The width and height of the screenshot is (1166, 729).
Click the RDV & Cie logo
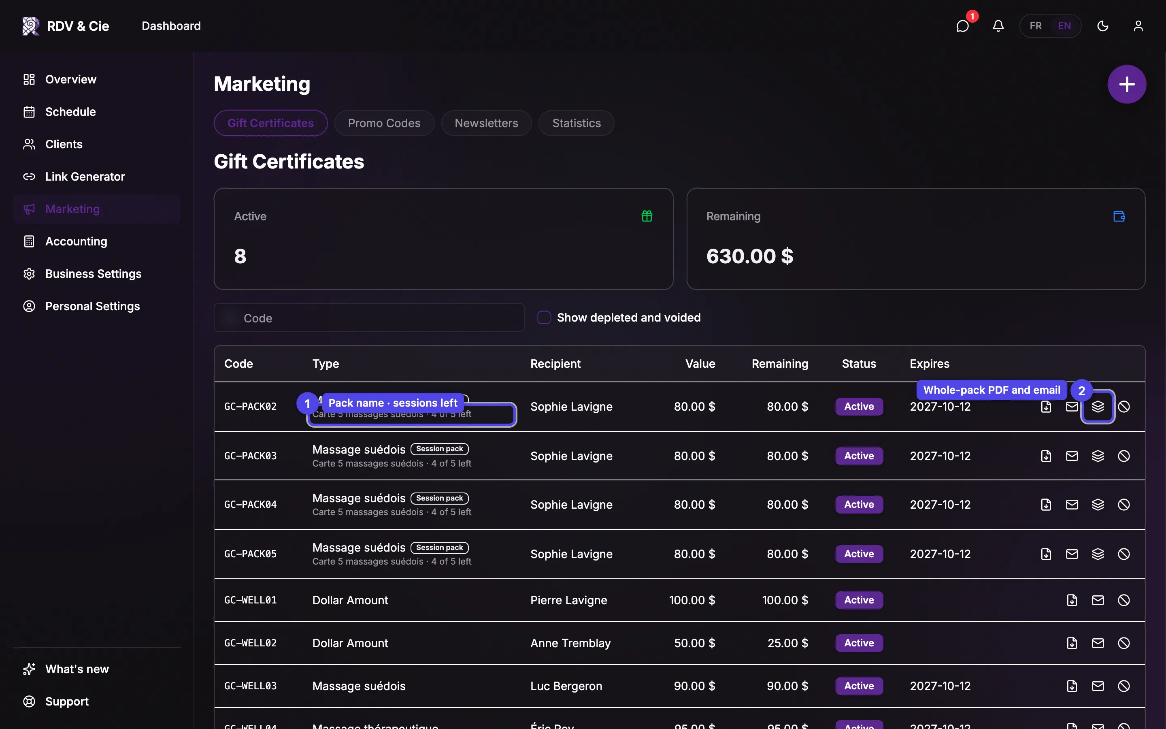(66, 26)
